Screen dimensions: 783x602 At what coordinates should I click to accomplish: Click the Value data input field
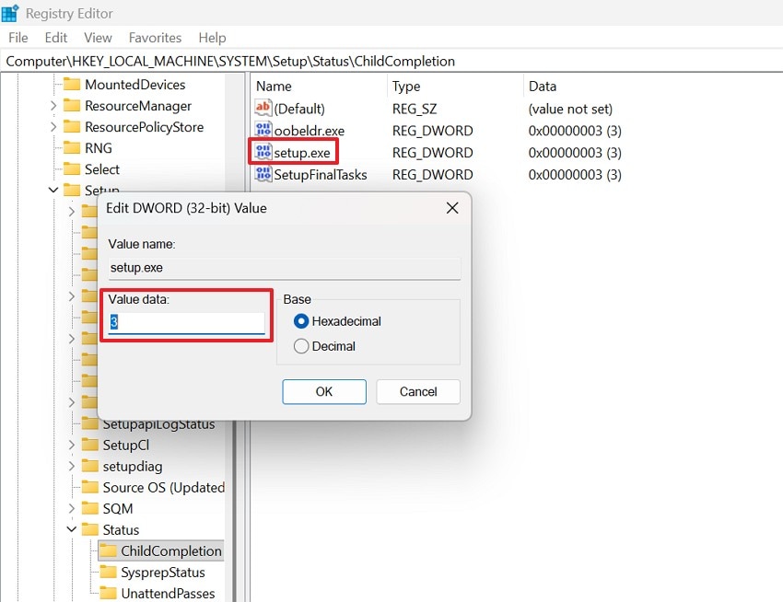pyautogui.click(x=186, y=322)
